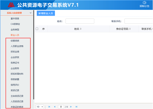Viewport: 153px width, 109px height.
Task: Click the page number input box
Action: click(x=61, y=107)
